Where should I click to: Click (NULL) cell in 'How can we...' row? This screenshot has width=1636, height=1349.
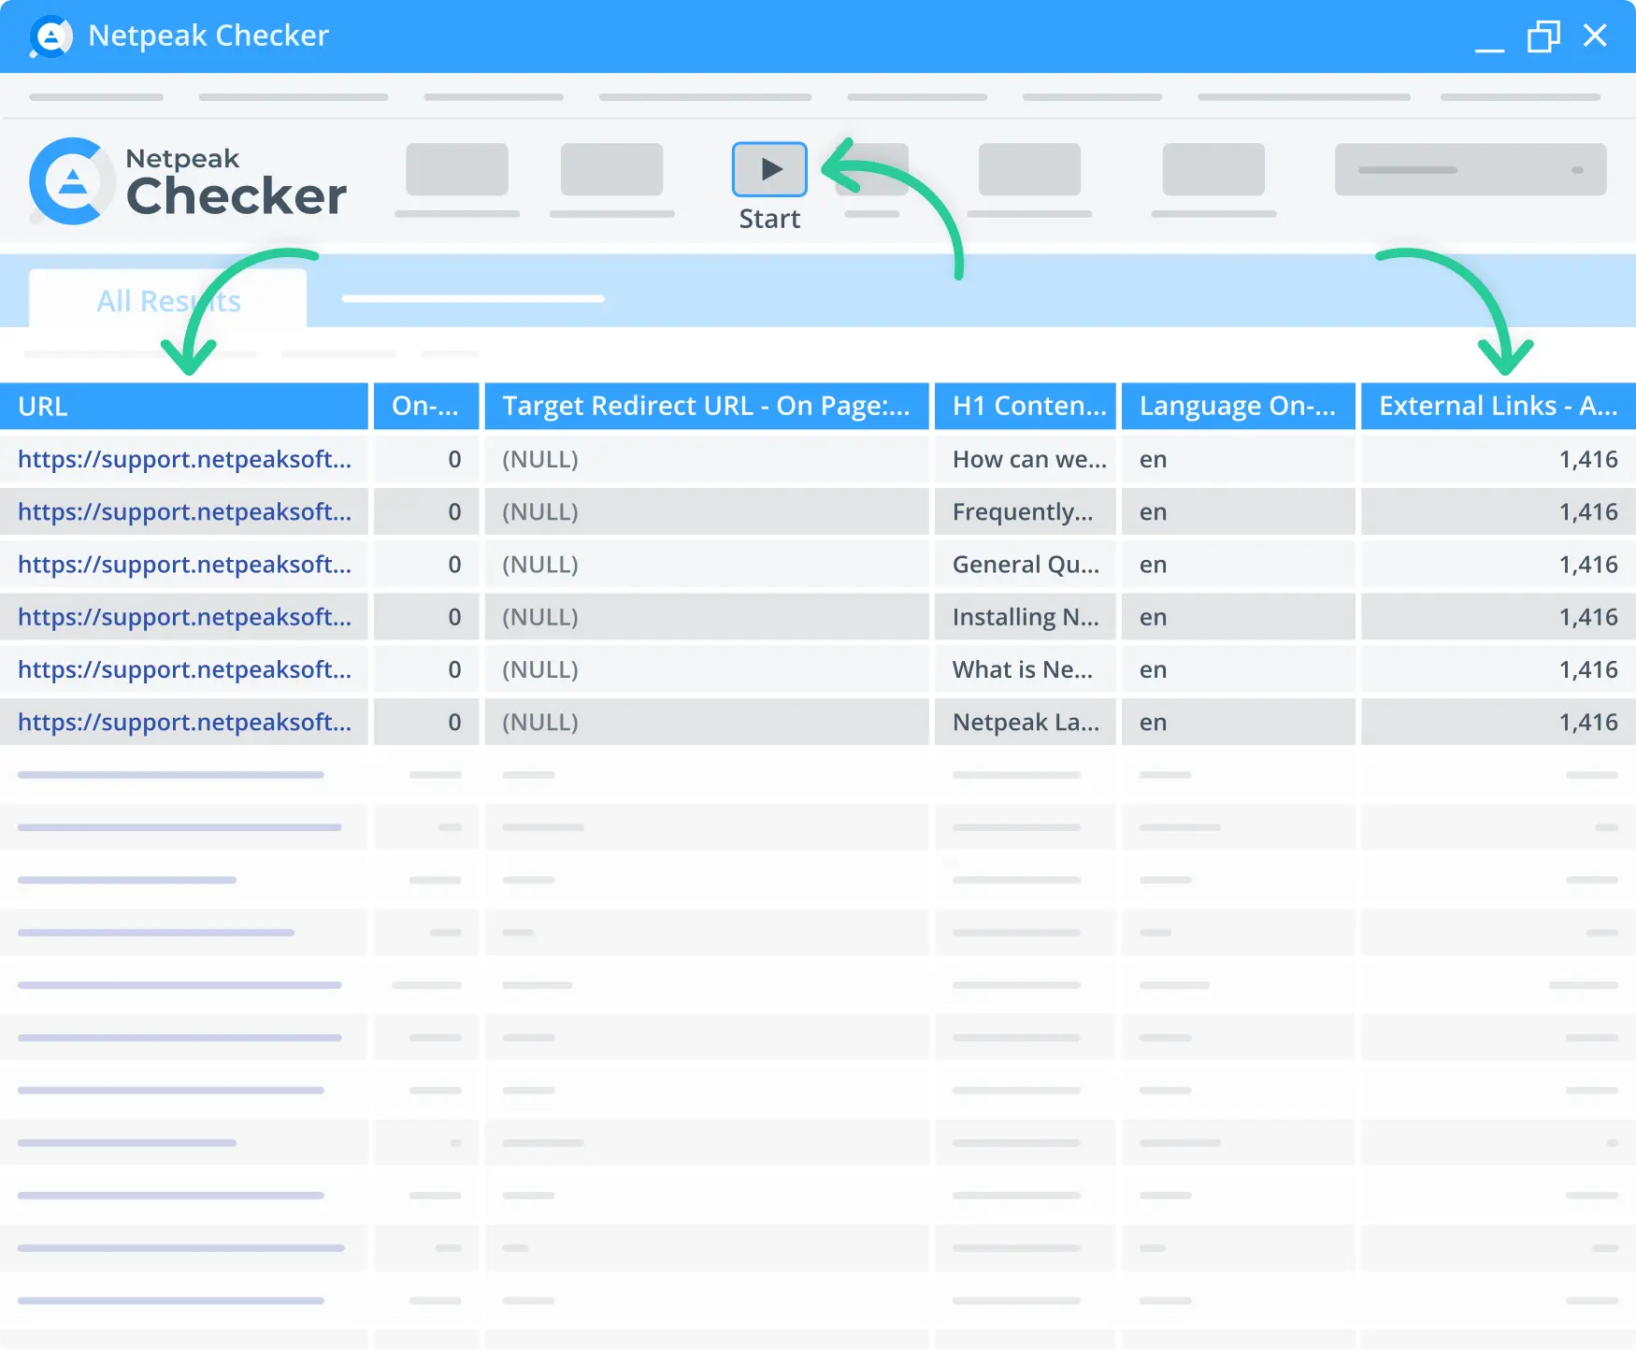tap(707, 459)
